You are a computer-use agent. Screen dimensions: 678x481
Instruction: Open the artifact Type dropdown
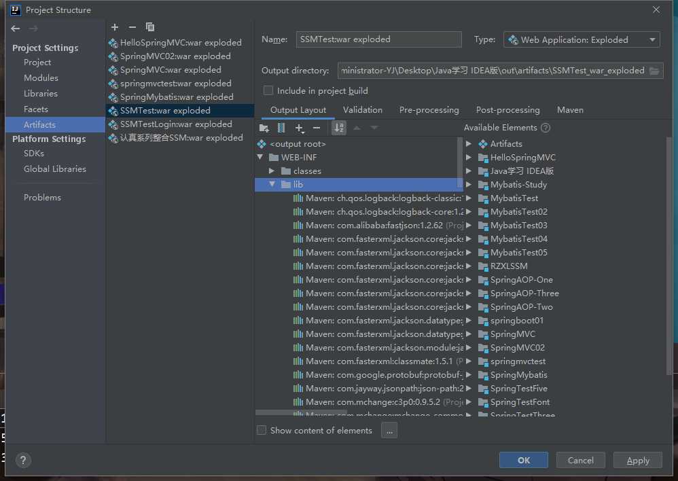coord(582,40)
